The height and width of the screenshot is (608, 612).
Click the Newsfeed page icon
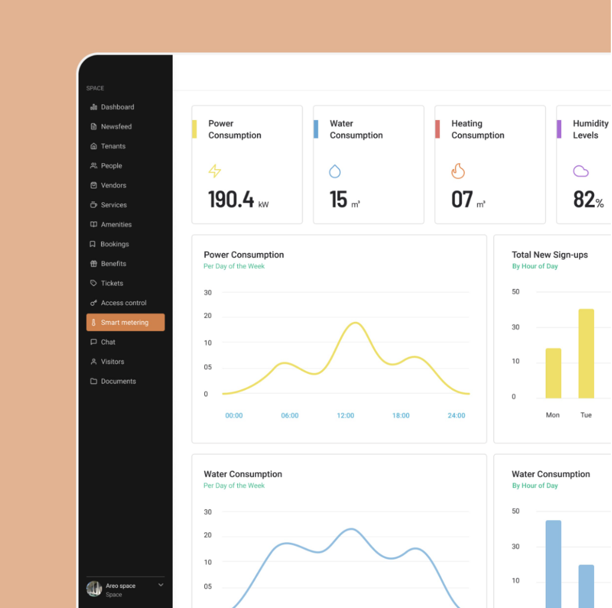[94, 127]
